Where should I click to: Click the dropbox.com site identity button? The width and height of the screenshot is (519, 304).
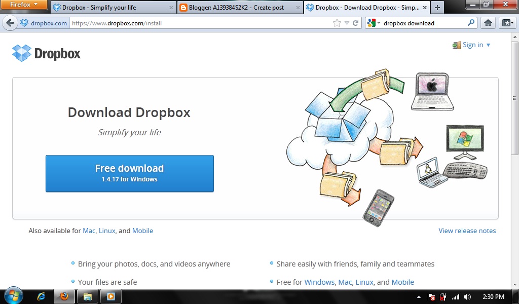pyautogui.click(x=44, y=23)
